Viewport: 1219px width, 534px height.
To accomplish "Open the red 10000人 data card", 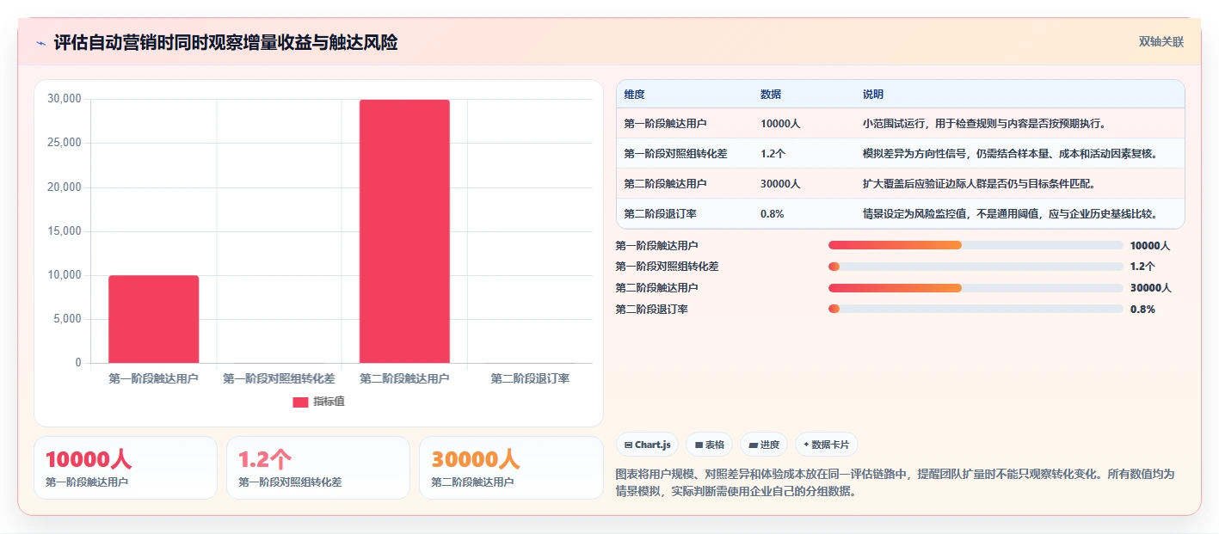I will point(126,468).
